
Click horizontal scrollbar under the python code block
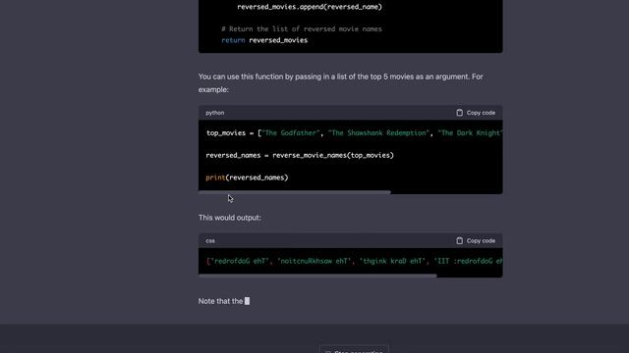coord(295,192)
